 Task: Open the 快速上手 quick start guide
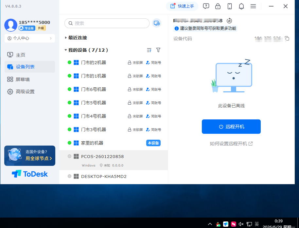pos(182,6)
